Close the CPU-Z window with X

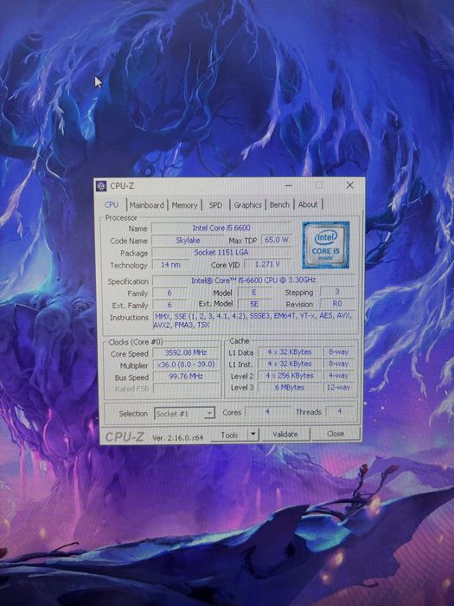pos(349,185)
